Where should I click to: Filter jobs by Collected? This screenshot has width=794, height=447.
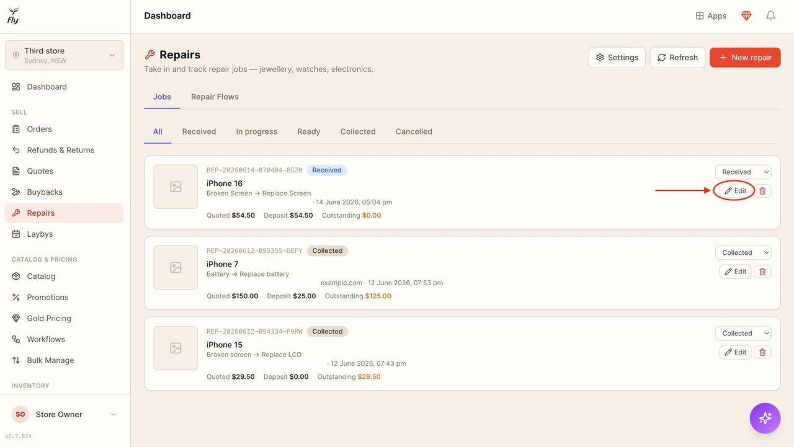click(x=358, y=131)
